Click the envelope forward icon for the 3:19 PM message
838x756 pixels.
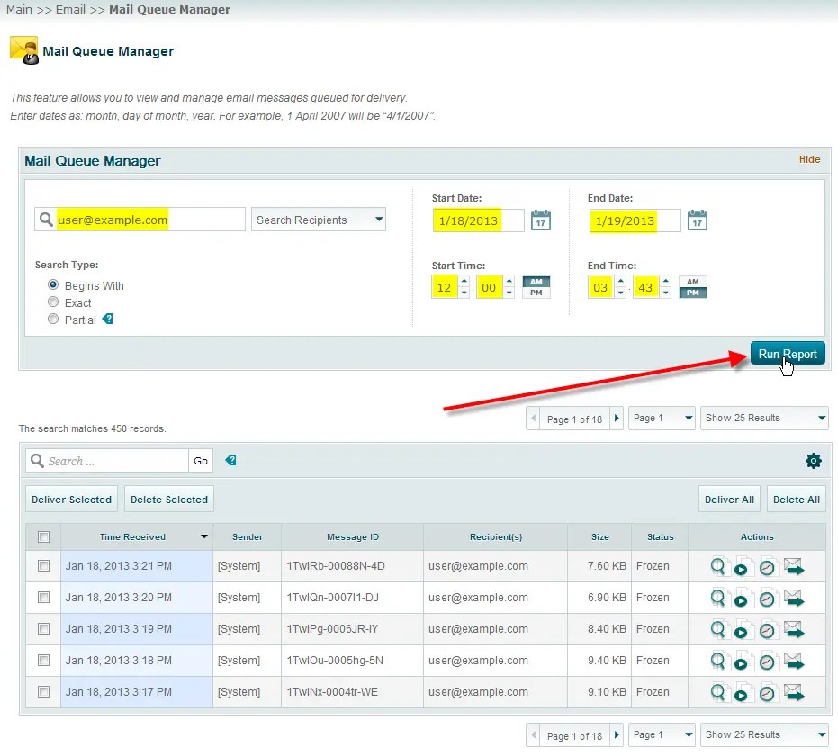(x=794, y=629)
